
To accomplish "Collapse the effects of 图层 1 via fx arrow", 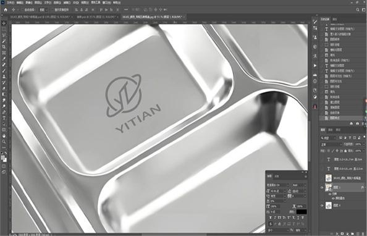I will click(x=365, y=188).
